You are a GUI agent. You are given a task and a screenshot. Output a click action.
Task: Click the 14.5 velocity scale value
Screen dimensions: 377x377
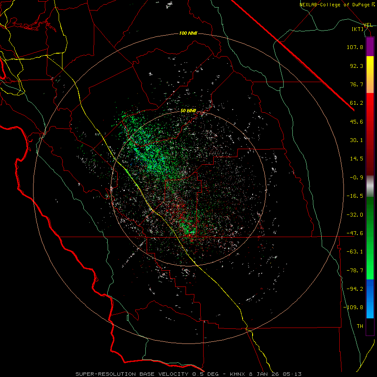[356, 159]
